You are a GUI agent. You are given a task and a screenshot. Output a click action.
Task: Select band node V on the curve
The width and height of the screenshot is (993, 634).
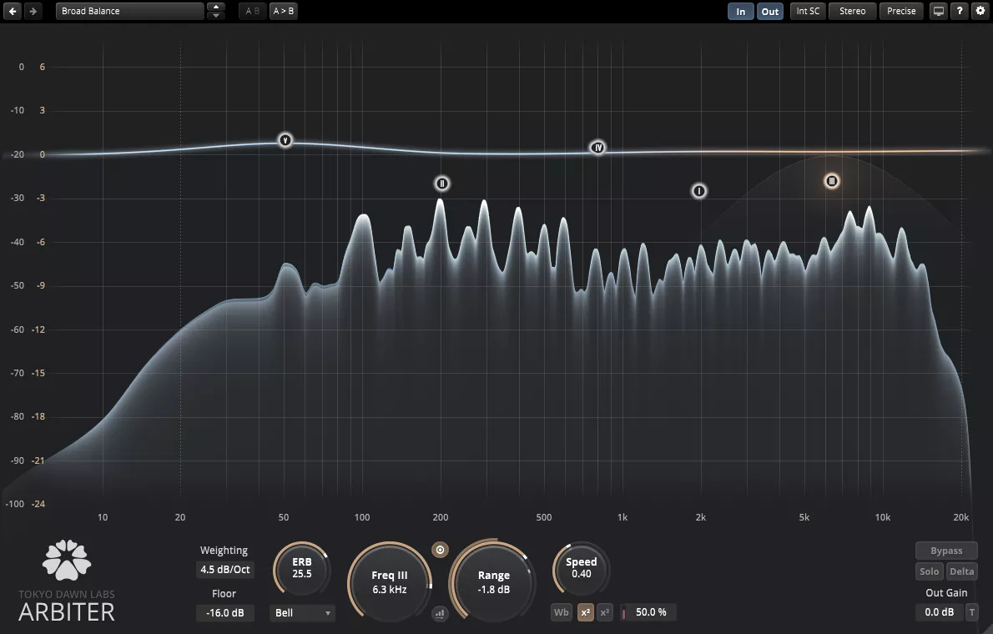[285, 140]
